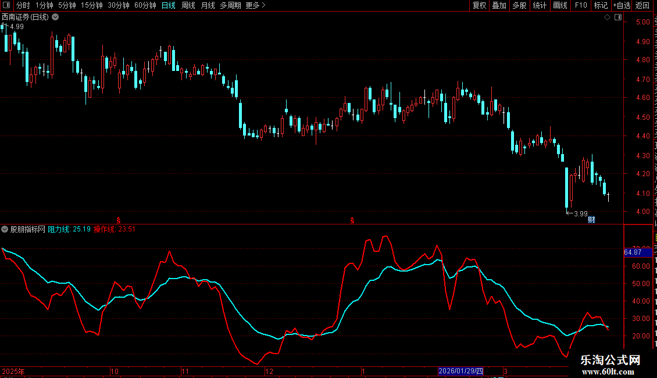
Task: Open F10 company info
Action: [581, 5]
